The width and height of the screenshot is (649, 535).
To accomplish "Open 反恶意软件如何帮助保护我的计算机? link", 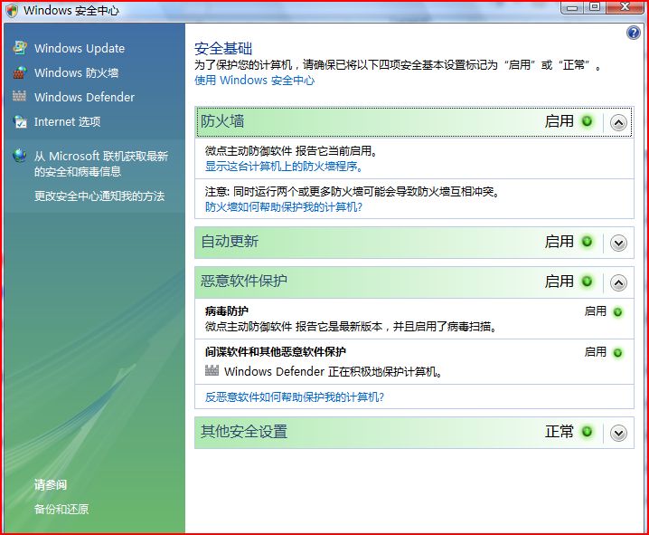I will pos(295,397).
